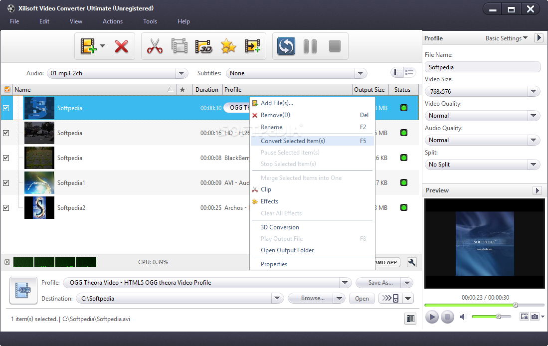The width and height of the screenshot is (548, 346).
Task: Click the transfer-to-device icon button
Action: click(x=390, y=298)
